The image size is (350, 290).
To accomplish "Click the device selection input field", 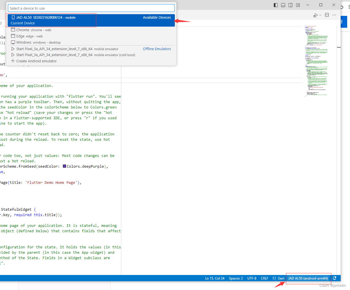I will click(x=91, y=8).
